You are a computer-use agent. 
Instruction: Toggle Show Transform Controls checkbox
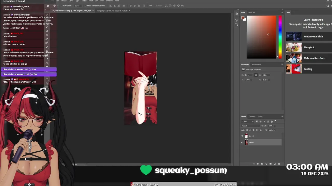pos(86,6)
